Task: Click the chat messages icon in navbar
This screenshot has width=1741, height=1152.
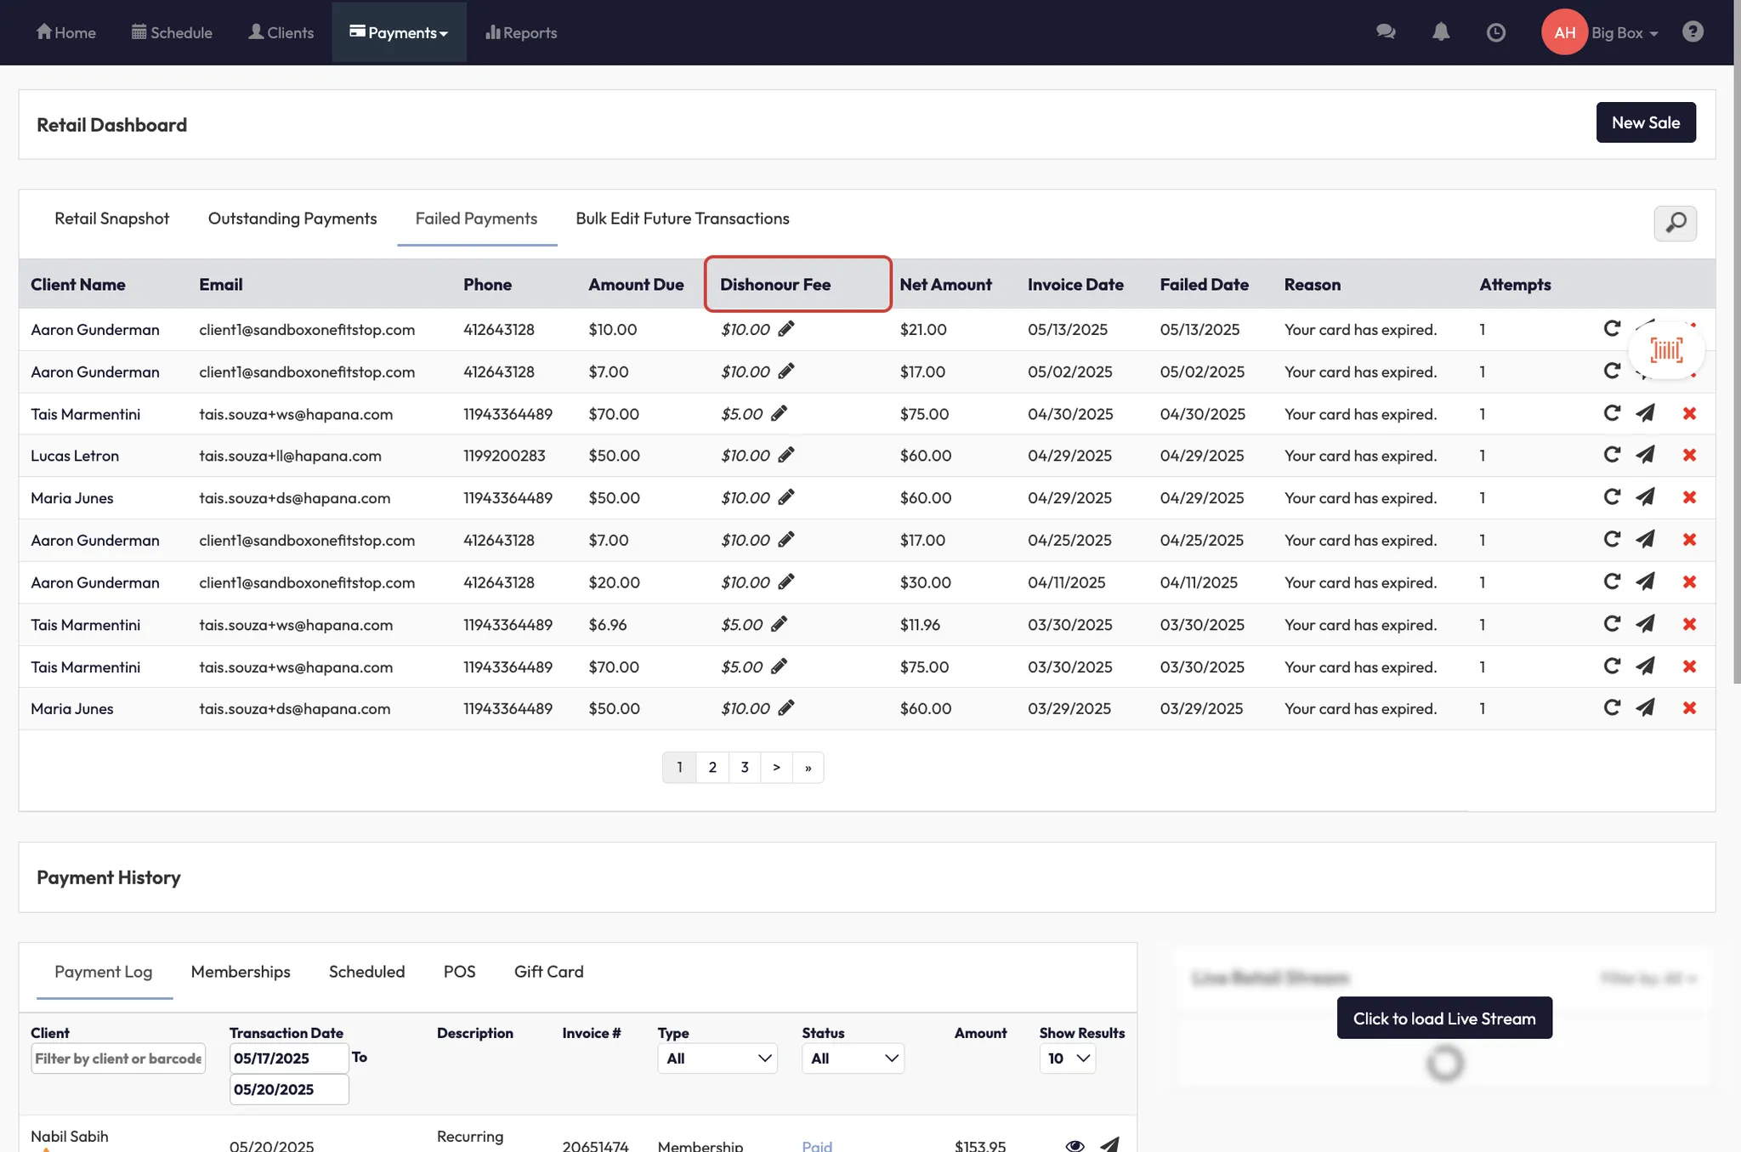Action: pos(1386,32)
